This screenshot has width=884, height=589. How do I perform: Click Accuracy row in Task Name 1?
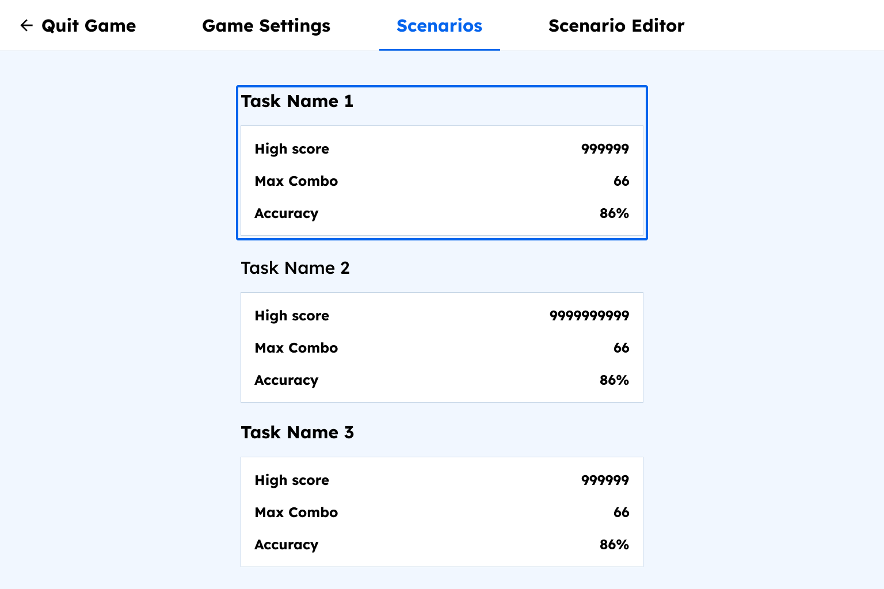click(x=442, y=213)
